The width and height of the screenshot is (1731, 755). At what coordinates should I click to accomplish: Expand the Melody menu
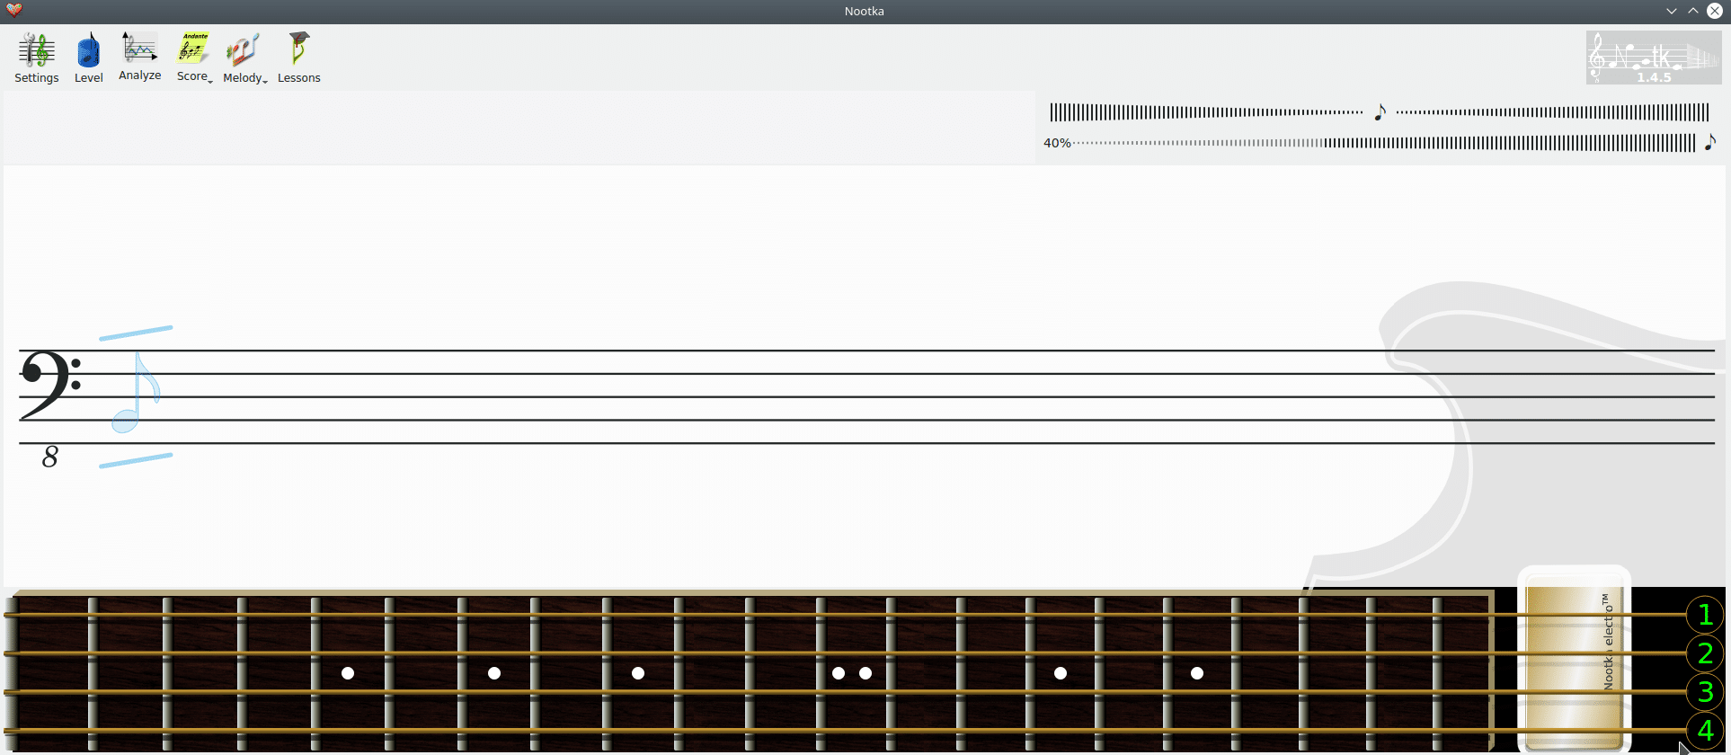[244, 58]
